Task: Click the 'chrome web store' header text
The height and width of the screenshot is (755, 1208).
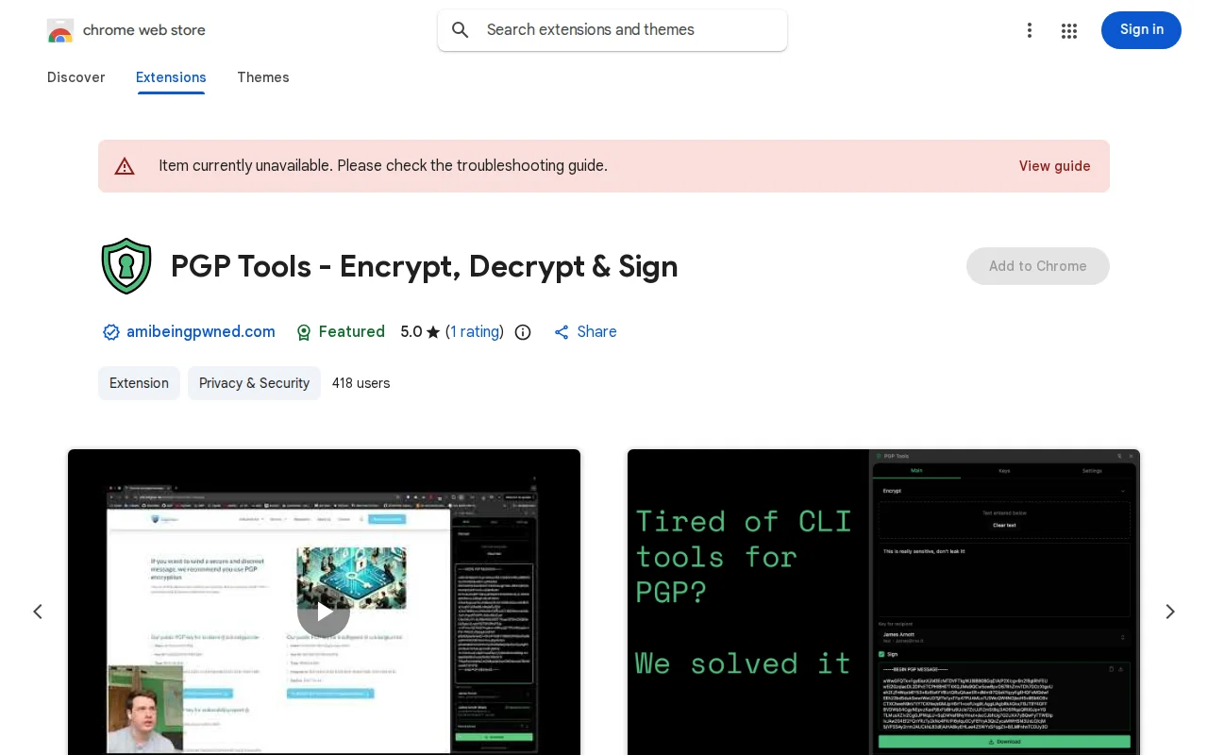Action: pyautogui.click(x=144, y=30)
